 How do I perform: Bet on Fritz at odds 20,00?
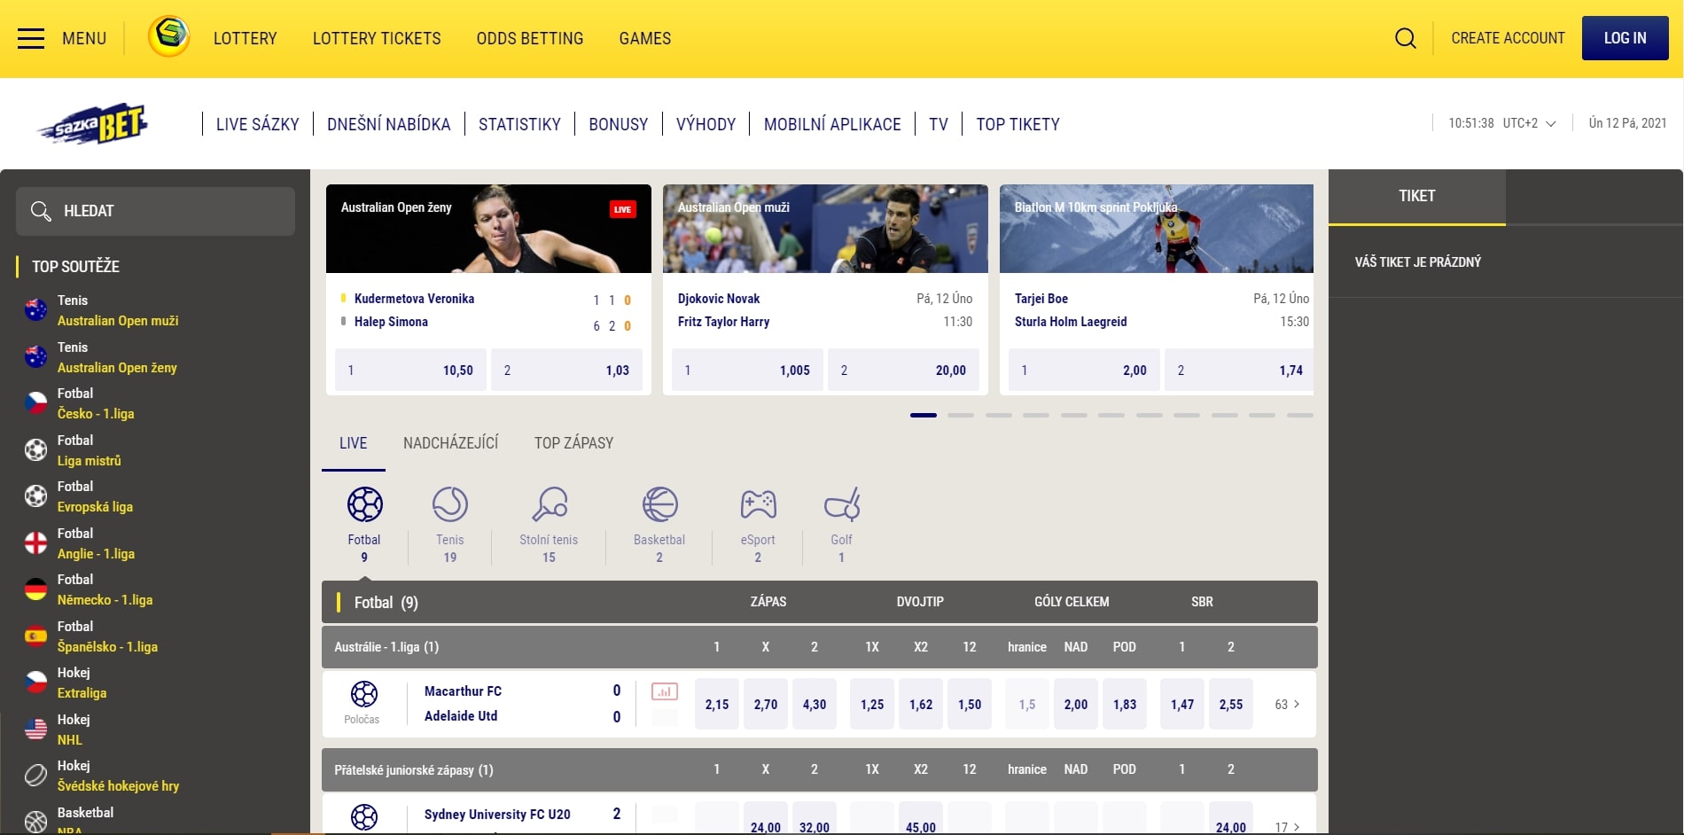tap(903, 370)
